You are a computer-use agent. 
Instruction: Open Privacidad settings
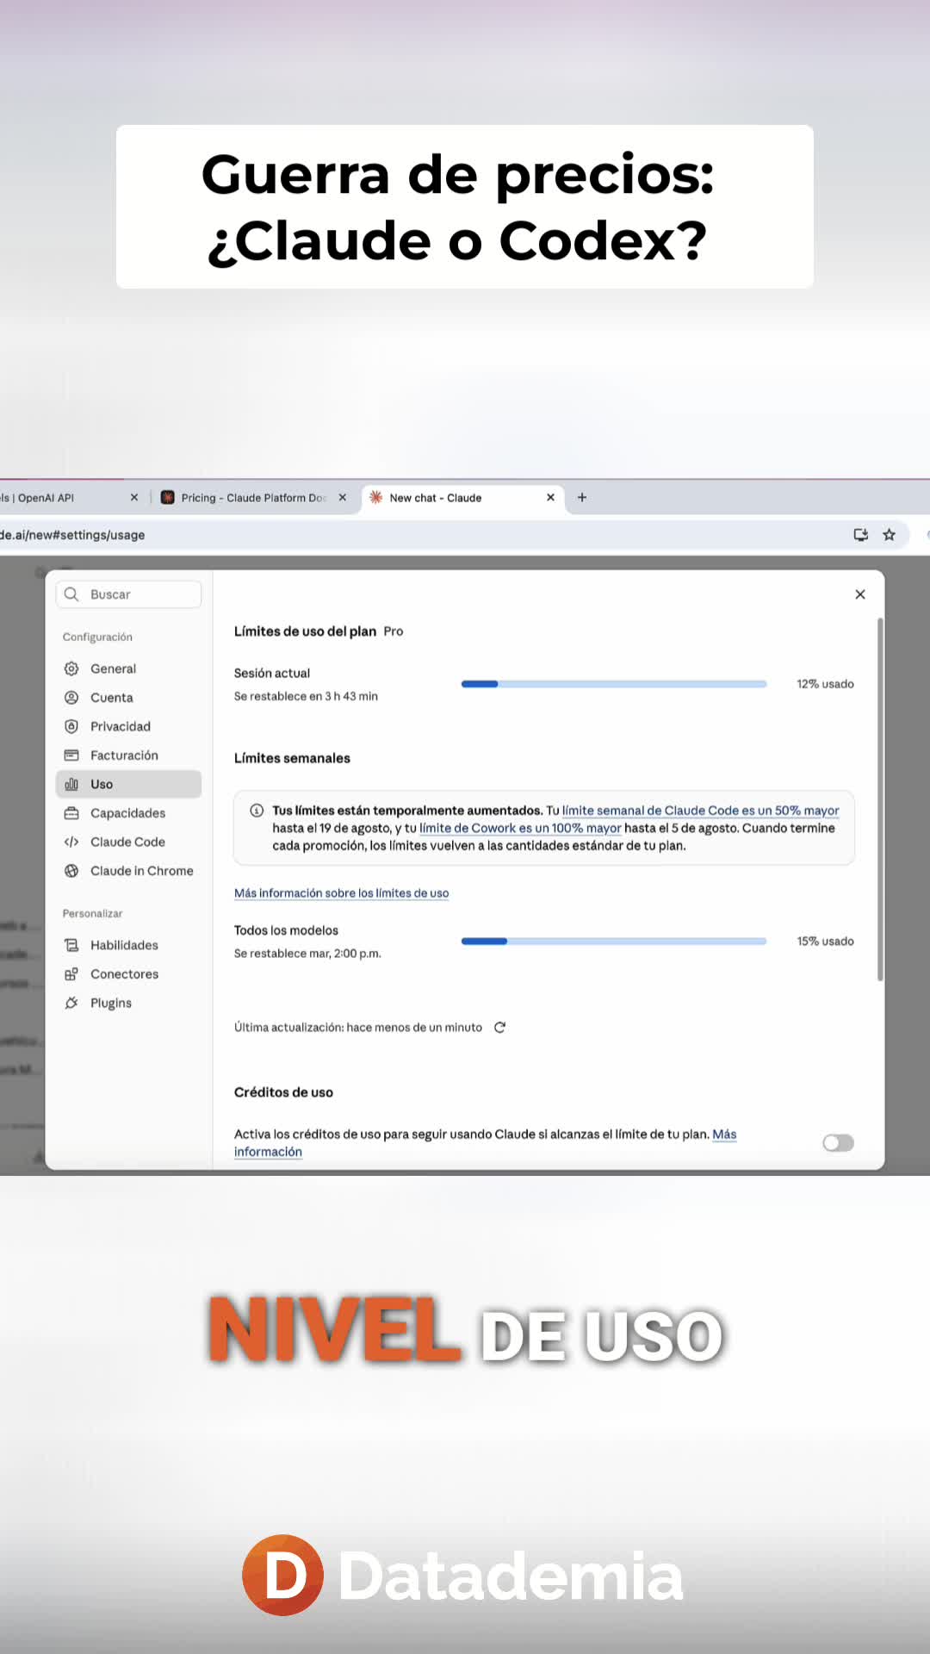(x=128, y=726)
